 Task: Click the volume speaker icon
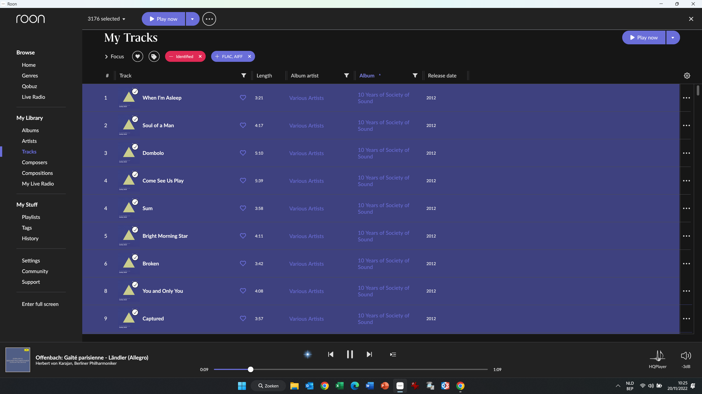pos(686,356)
